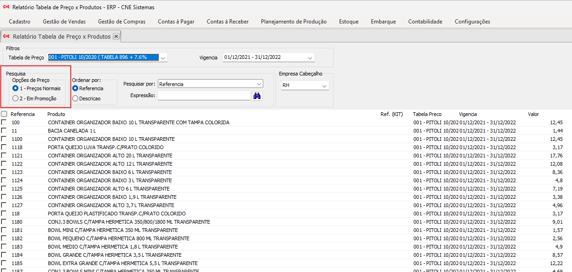Screen dimensions: 572x272
Task: Click the Produto column header
Action: tap(56, 114)
